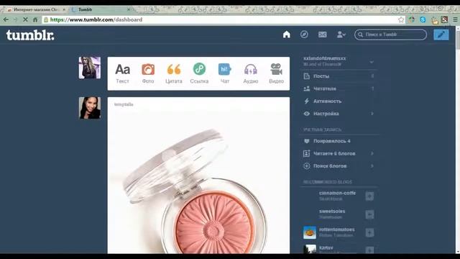This screenshot has width=460, height=259.
Task: Click the post author name at top of post
Action: [124, 104]
